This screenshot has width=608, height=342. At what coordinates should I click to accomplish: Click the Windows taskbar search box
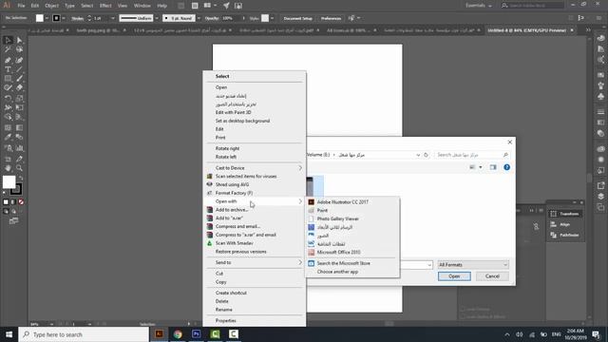click(84, 334)
